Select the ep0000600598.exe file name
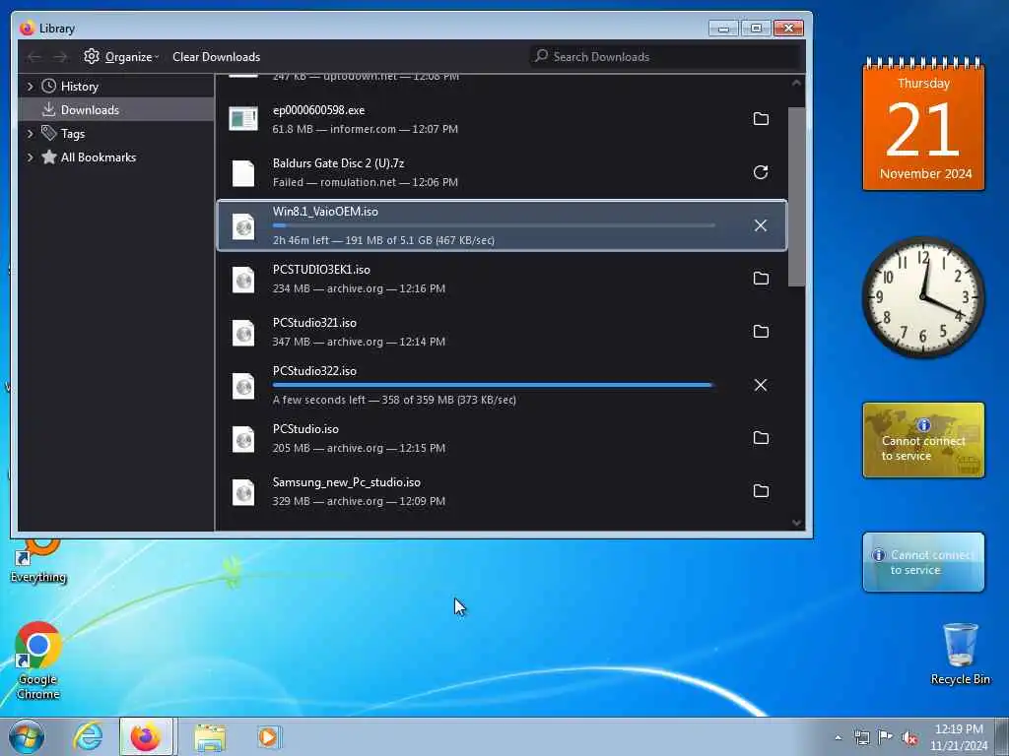1009x756 pixels. pos(318,110)
